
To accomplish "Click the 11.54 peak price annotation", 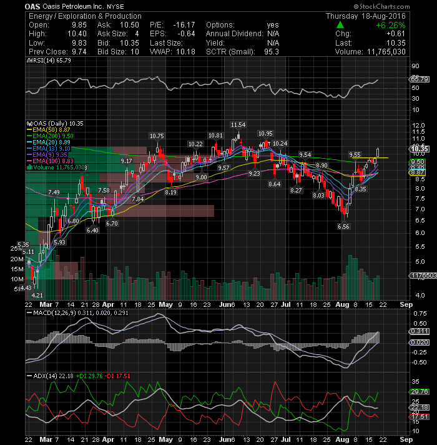I will coord(238,124).
